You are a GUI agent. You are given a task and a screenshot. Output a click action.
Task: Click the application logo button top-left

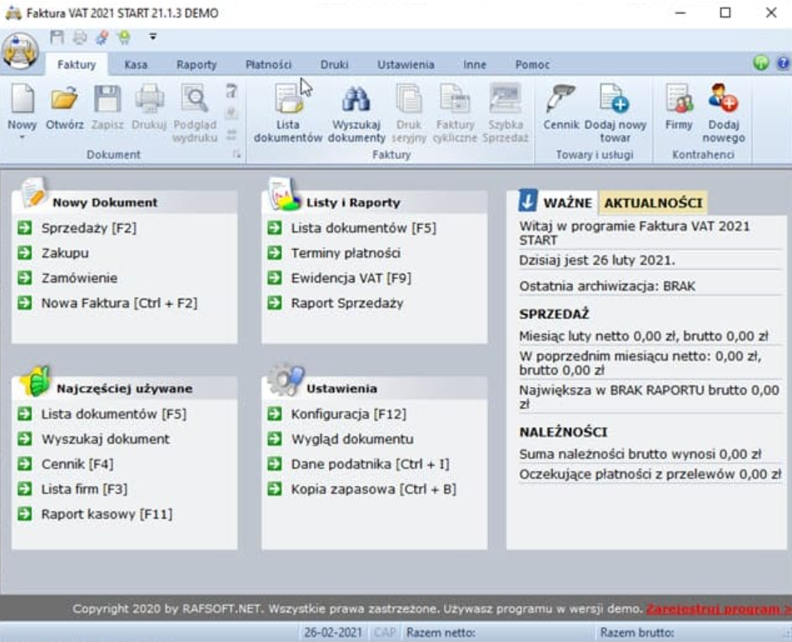pos(21,51)
